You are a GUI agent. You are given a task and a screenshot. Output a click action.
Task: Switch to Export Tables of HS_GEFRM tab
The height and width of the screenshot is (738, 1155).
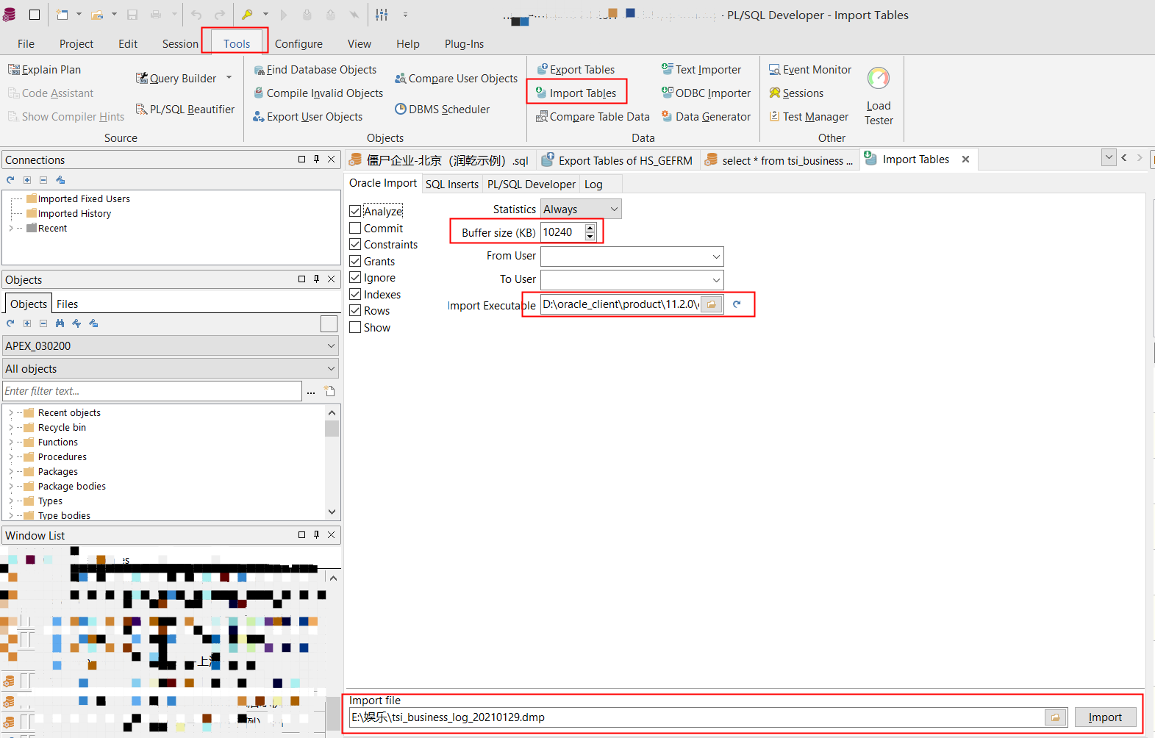point(618,160)
